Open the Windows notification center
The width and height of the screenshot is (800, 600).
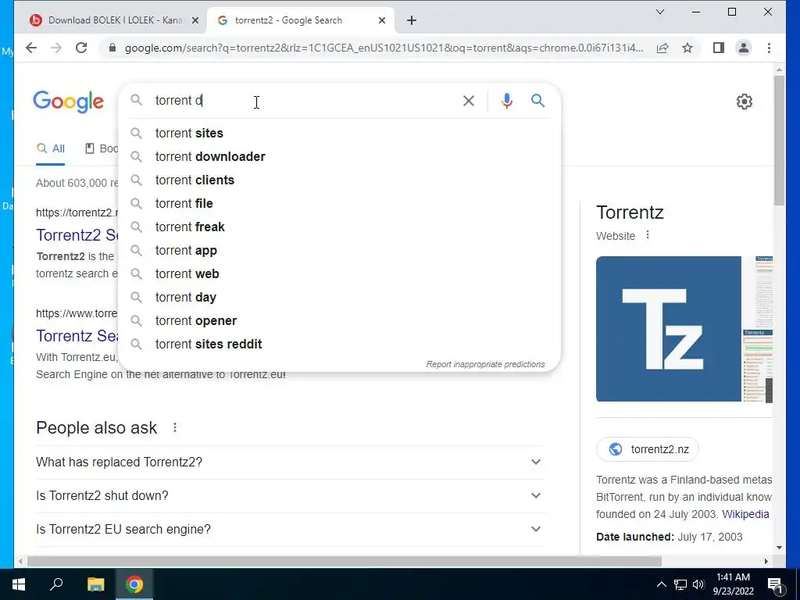click(776, 584)
